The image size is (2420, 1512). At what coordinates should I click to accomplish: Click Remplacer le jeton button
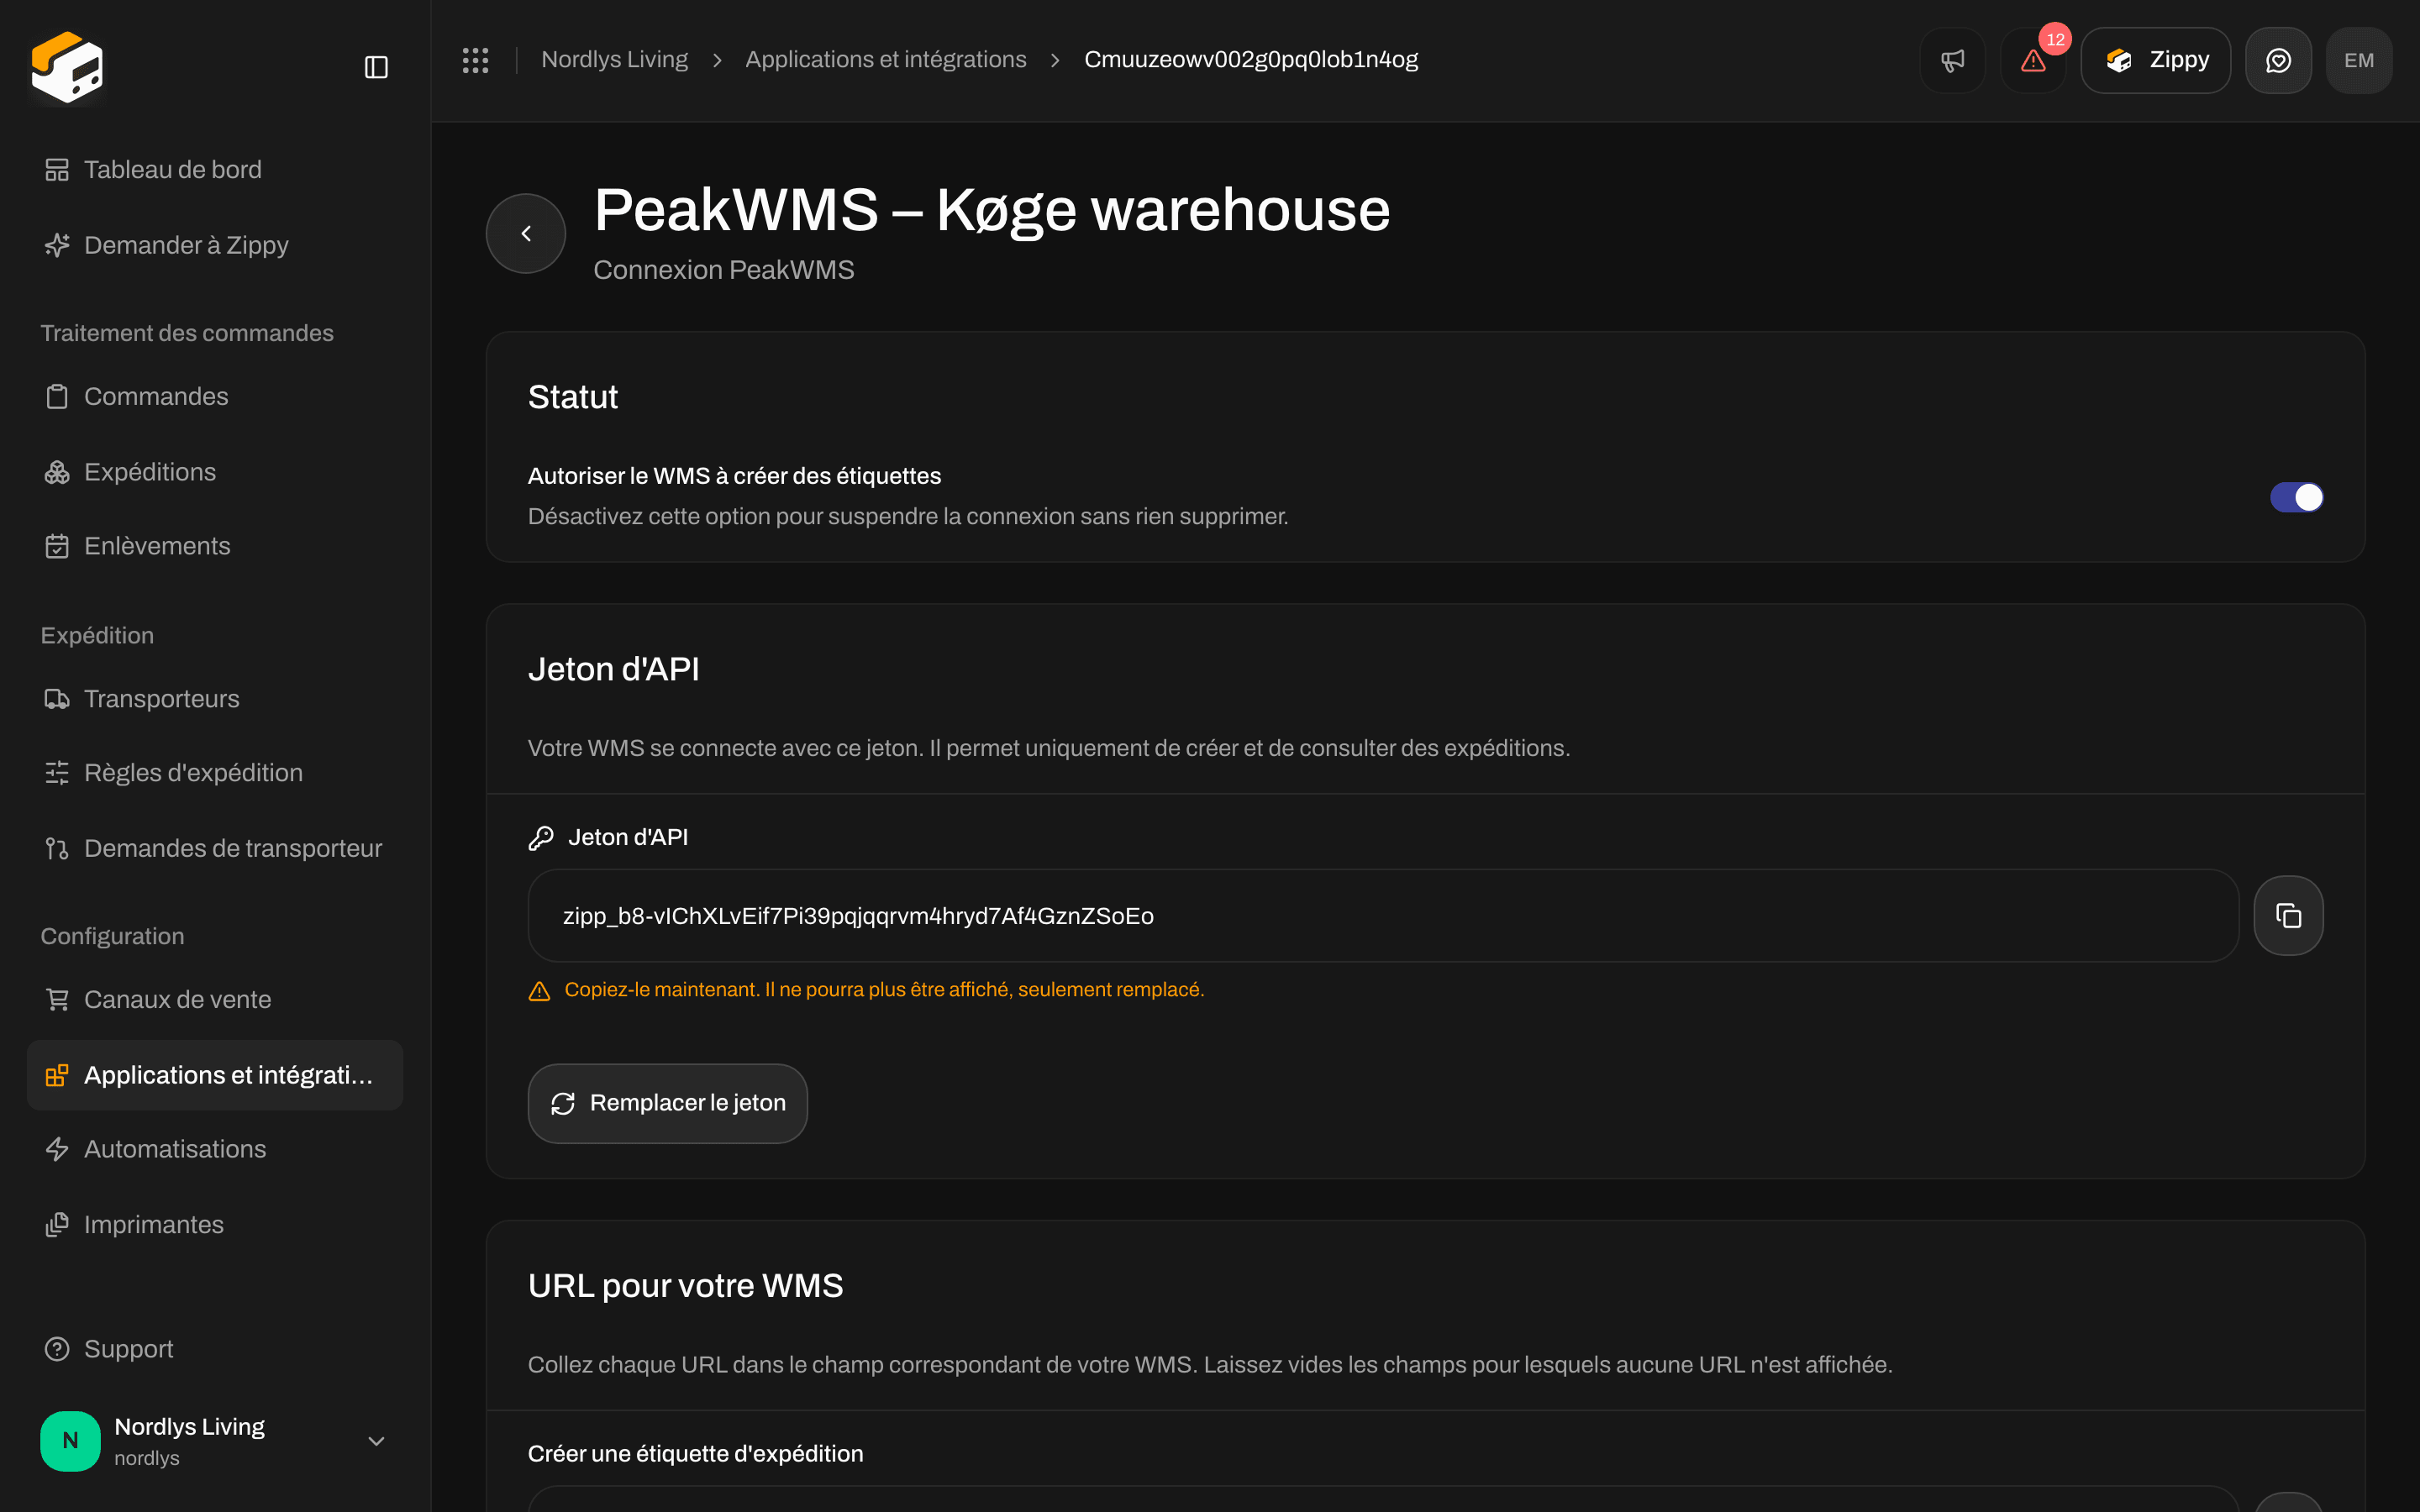667,1103
